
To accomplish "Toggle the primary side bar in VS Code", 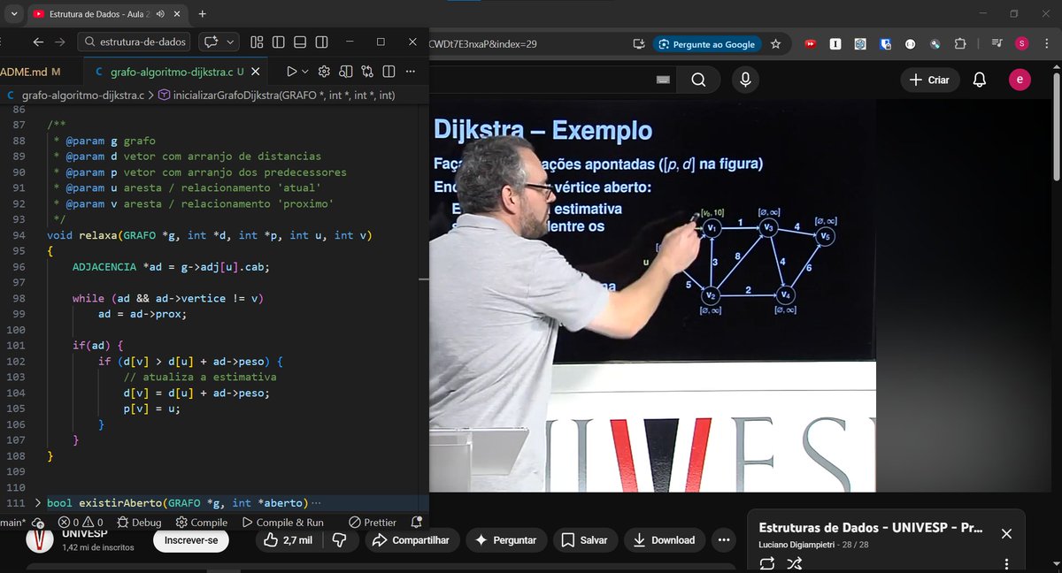I will click(x=278, y=42).
